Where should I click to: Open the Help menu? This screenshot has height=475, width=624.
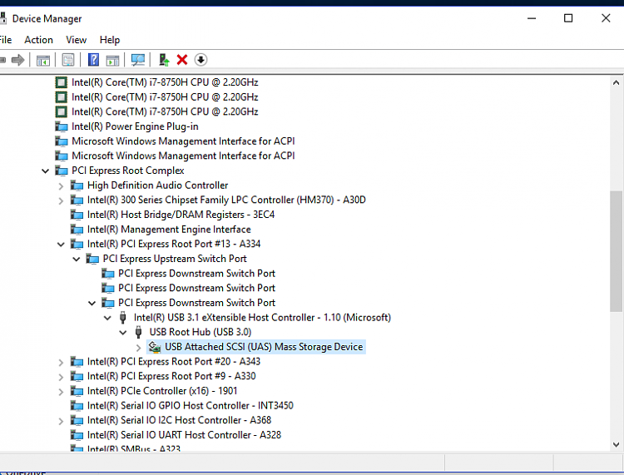[110, 40]
